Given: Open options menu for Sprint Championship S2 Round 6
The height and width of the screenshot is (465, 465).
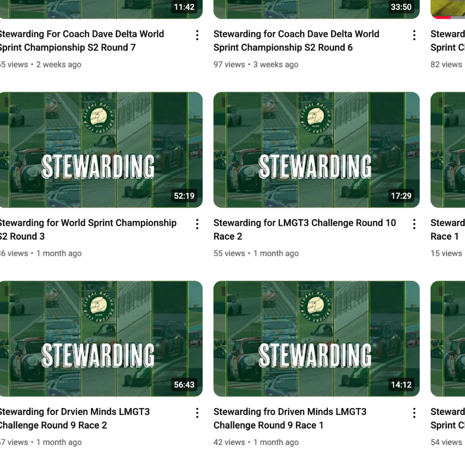Looking at the screenshot, I should [x=414, y=35].
